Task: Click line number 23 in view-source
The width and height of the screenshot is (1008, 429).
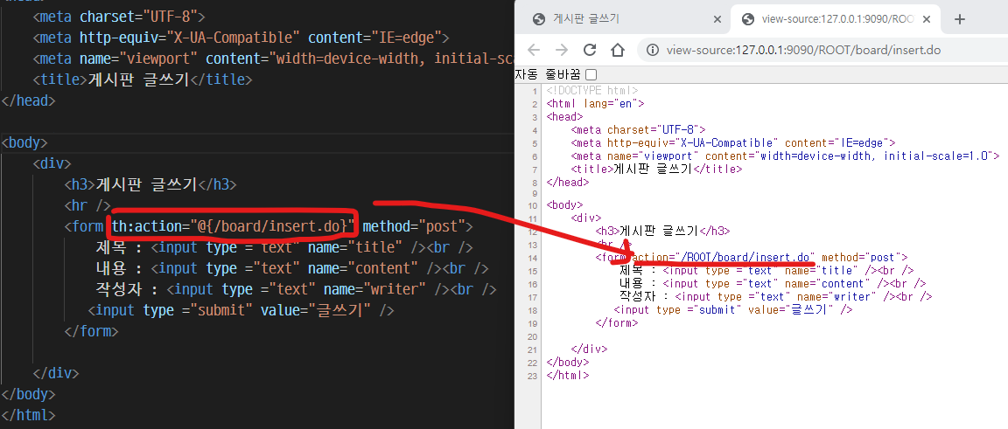Action: tap(533, 376)
